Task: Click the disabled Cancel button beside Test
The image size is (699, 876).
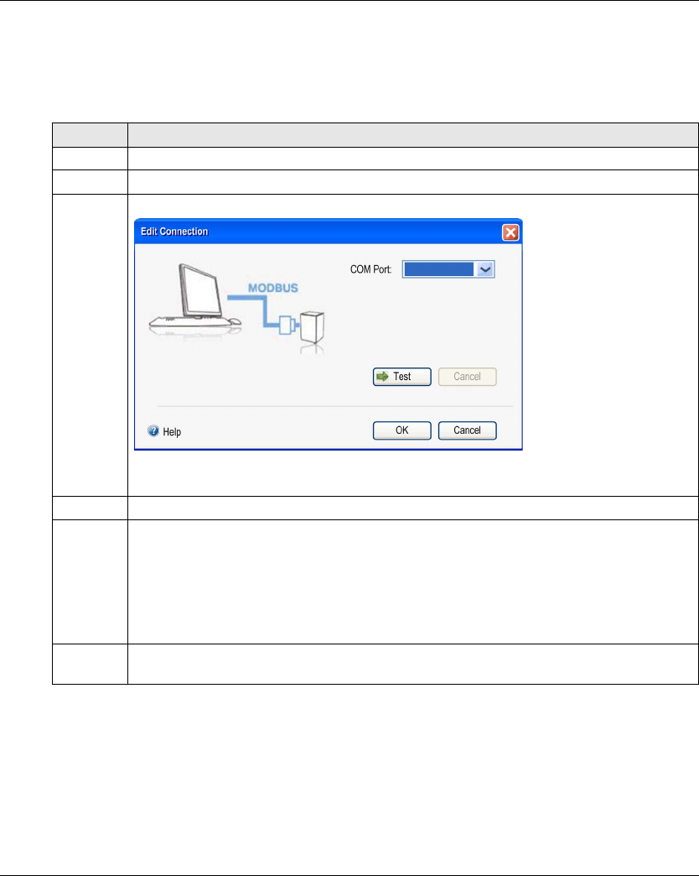Action: pyautogui.click(x=467, y=377)
